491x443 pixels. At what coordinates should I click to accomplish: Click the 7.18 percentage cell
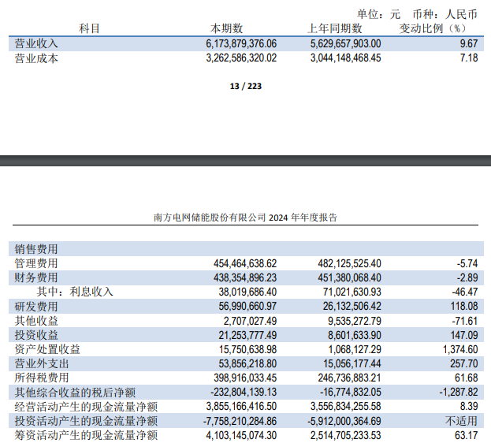(x=469, y=58)
